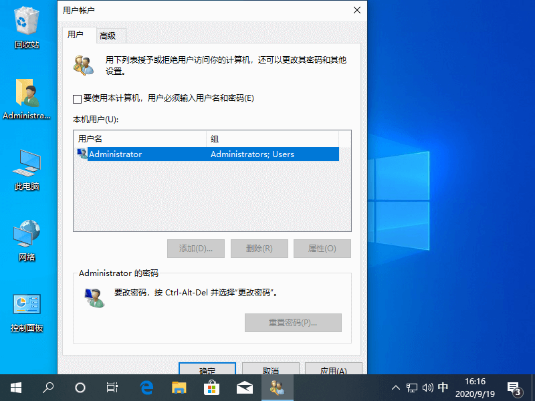
Task: Open the Mail app from the taskbar
Action: click(244, 388)
